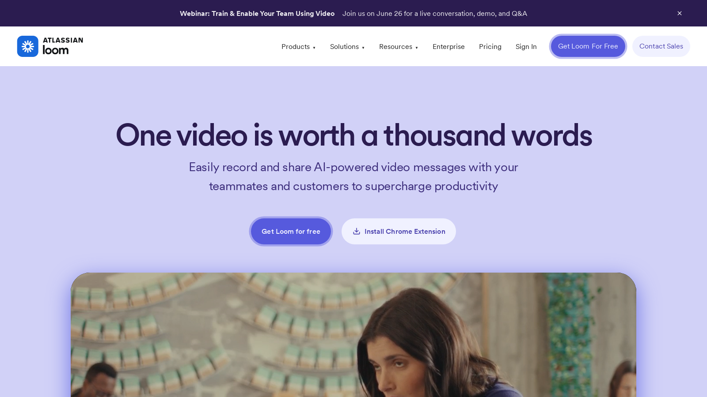
Task: Open the Resources menu
Action: pos(395,47)
